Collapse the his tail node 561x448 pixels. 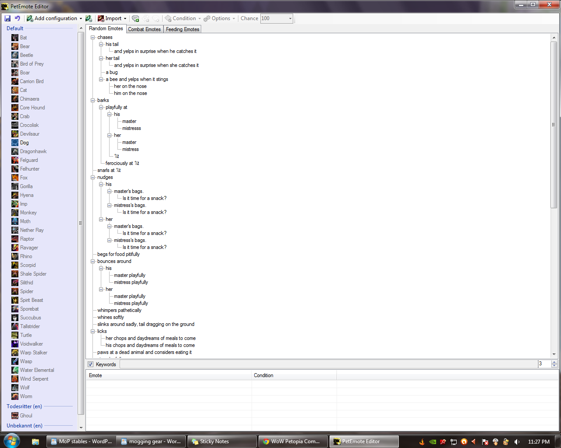tap(101, 44)
